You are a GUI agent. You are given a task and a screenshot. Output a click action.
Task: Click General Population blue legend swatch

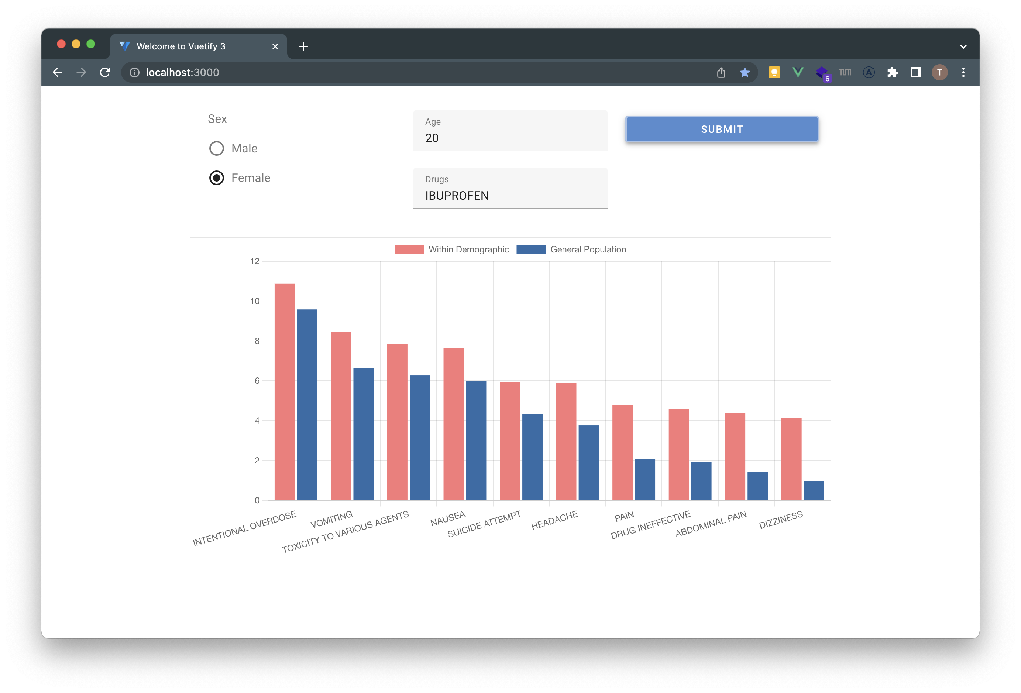click(531, 249)
